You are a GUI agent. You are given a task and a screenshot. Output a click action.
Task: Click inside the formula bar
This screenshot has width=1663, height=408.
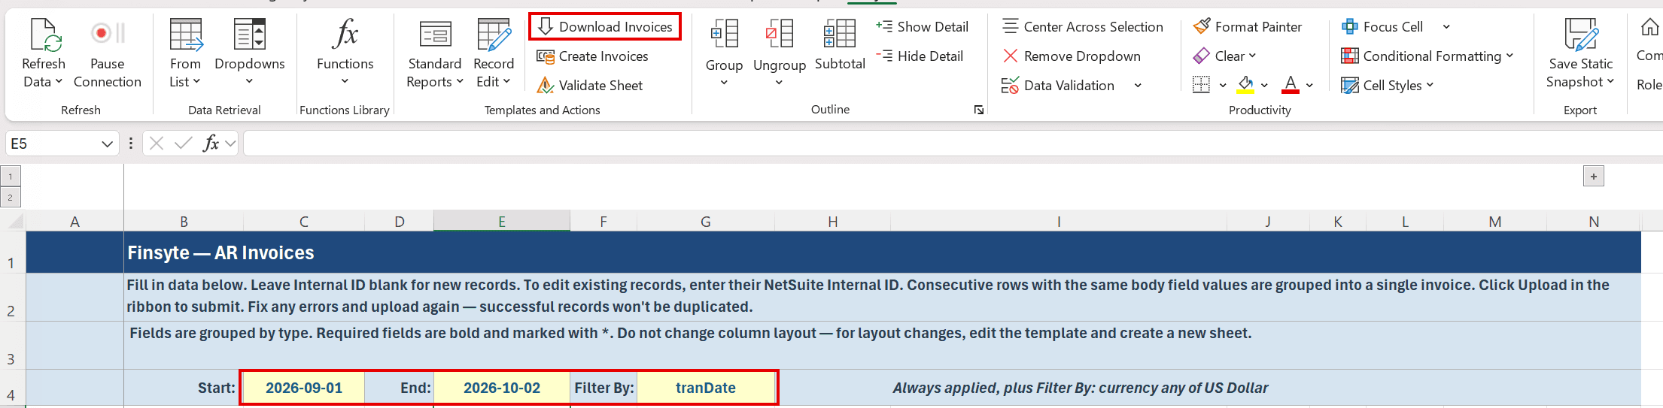[x=953, y=144]
